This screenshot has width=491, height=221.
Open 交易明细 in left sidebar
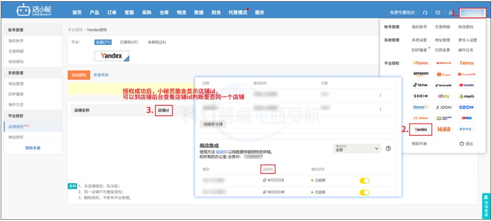(x=16, y=51)
